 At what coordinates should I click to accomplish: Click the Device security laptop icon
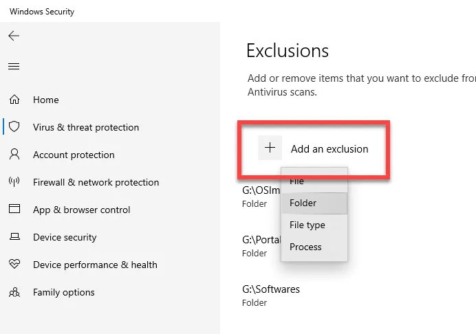point(14,236)
